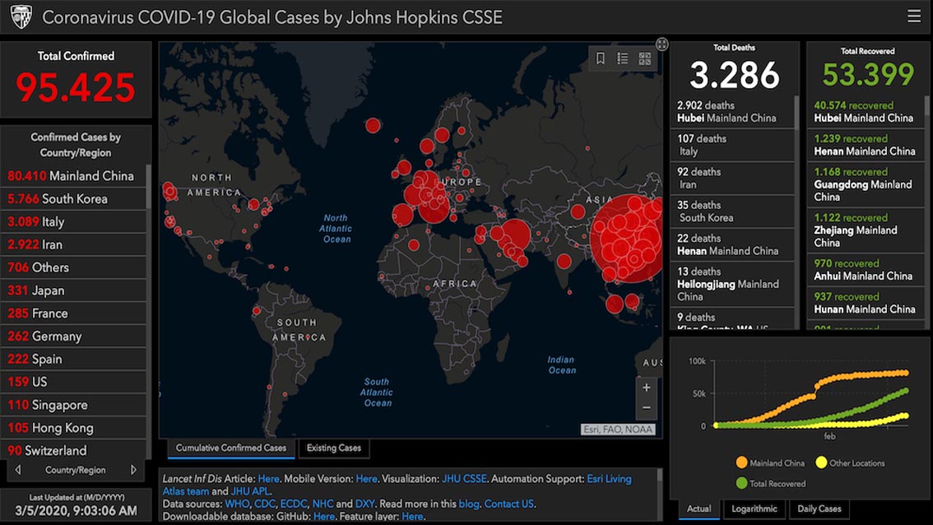
Task: Click the 40.574 recovered Hubei entry
Action: [x=866, y=112]
